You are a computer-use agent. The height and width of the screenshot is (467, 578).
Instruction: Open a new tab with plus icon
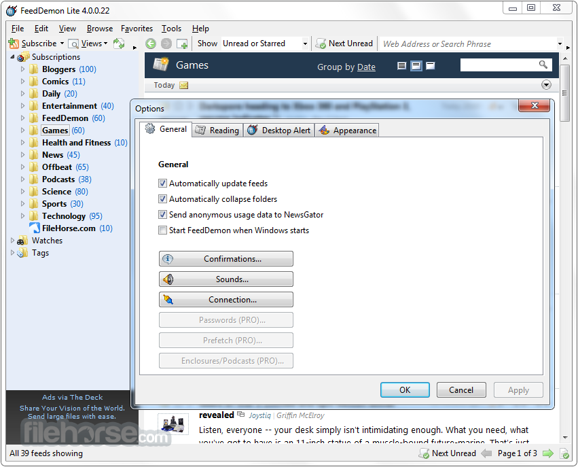click(x=182, y=44)
